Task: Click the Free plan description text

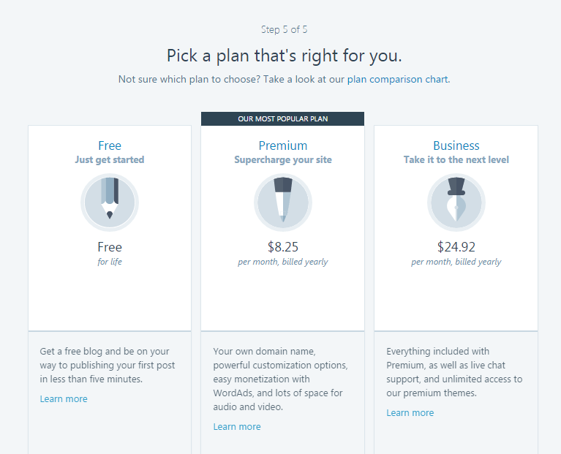Action: [108, 365]
